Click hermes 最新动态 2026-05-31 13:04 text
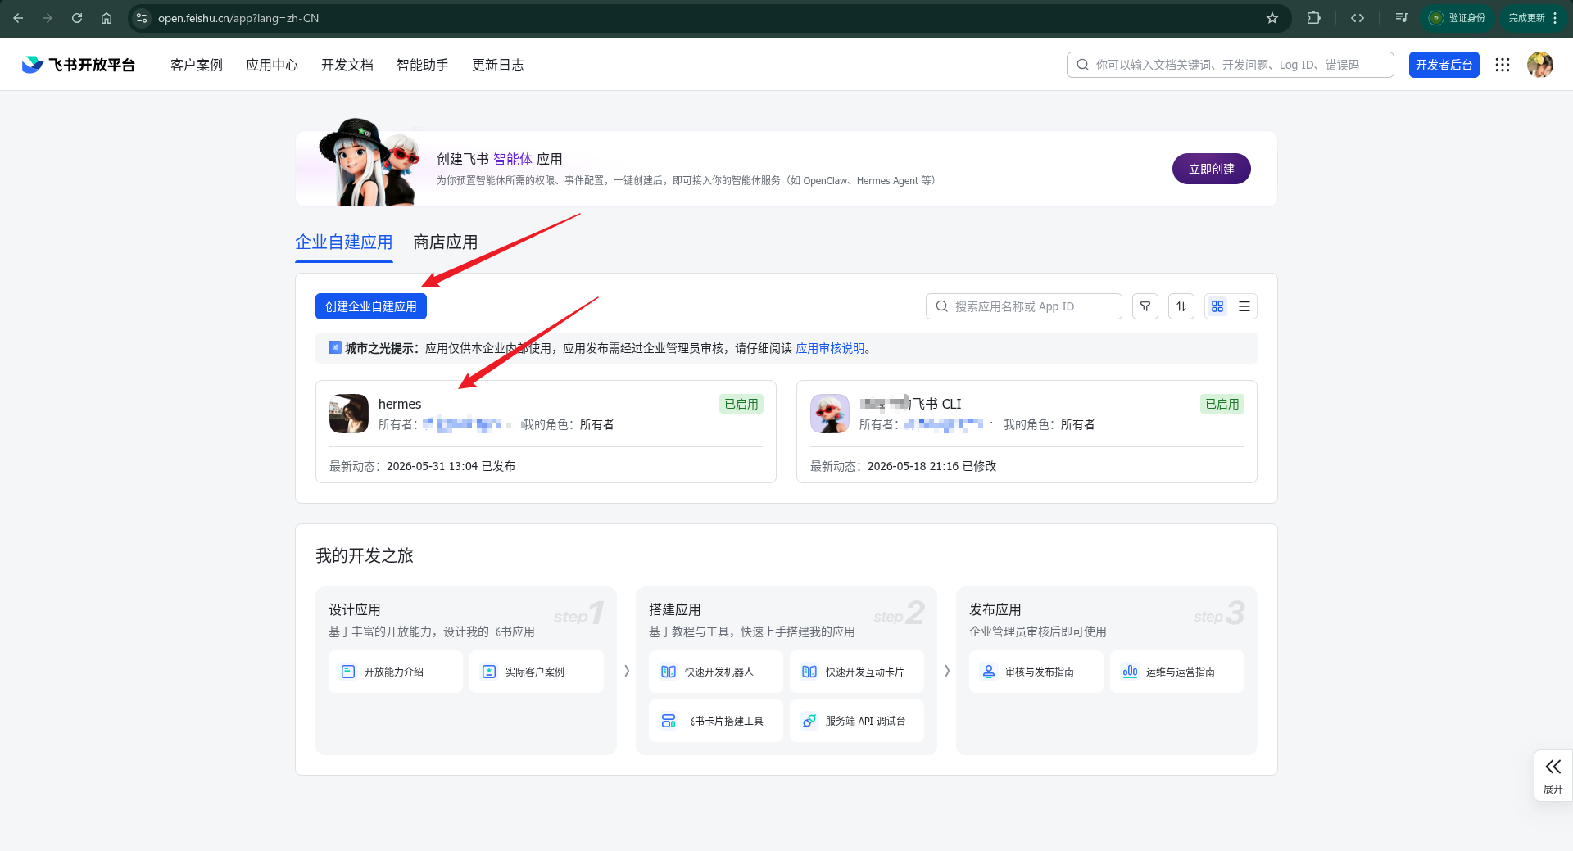Screen dimensions: 1573x851 coord(422,466)
